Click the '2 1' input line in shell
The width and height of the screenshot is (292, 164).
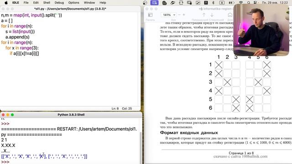4,140
